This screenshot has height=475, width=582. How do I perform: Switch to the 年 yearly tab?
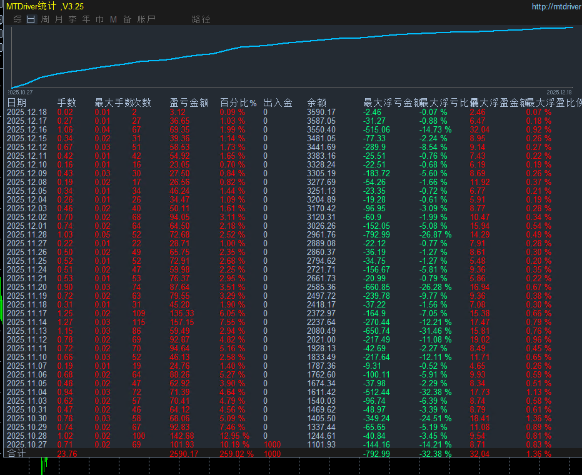(x=86, y=19)
